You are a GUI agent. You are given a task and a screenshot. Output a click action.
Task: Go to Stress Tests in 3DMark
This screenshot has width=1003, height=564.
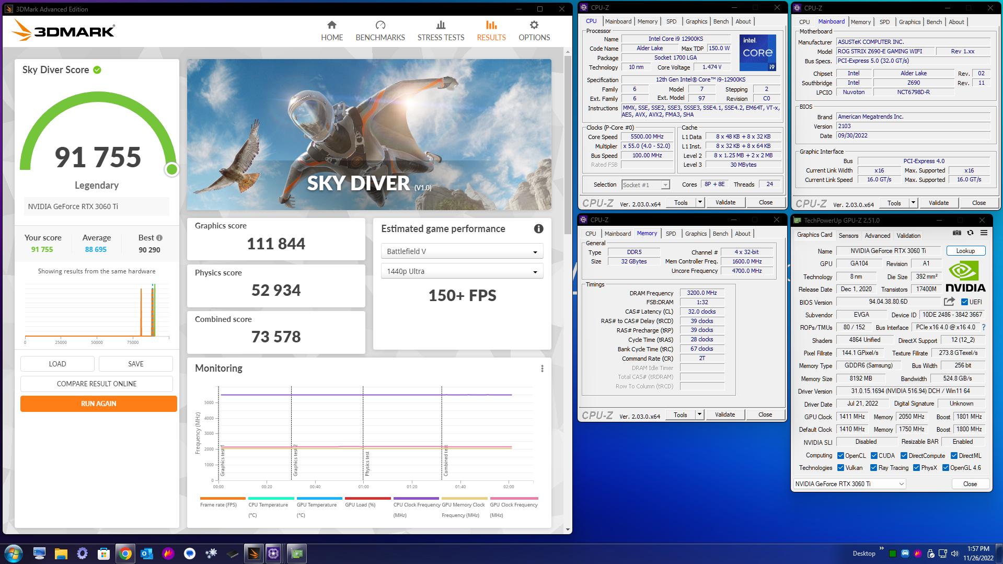click(x=441, y=31)
